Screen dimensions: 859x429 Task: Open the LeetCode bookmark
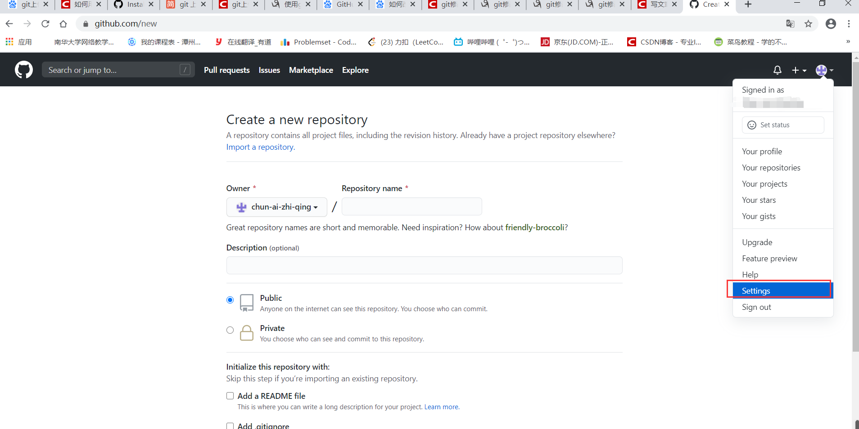[x=406, y=42]
